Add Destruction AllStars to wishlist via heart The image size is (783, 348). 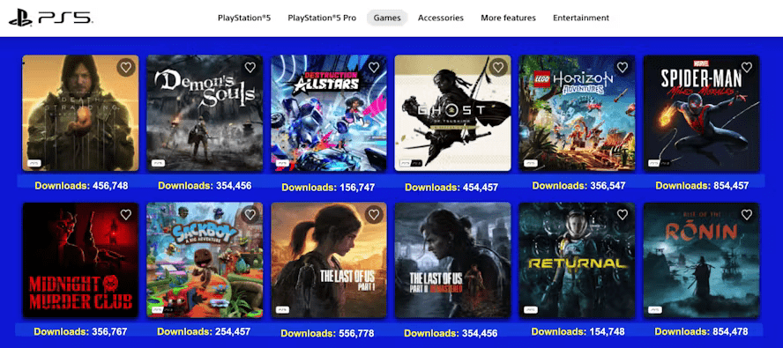(x=374, y=68)
